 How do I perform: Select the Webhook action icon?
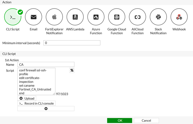point(179,17)
